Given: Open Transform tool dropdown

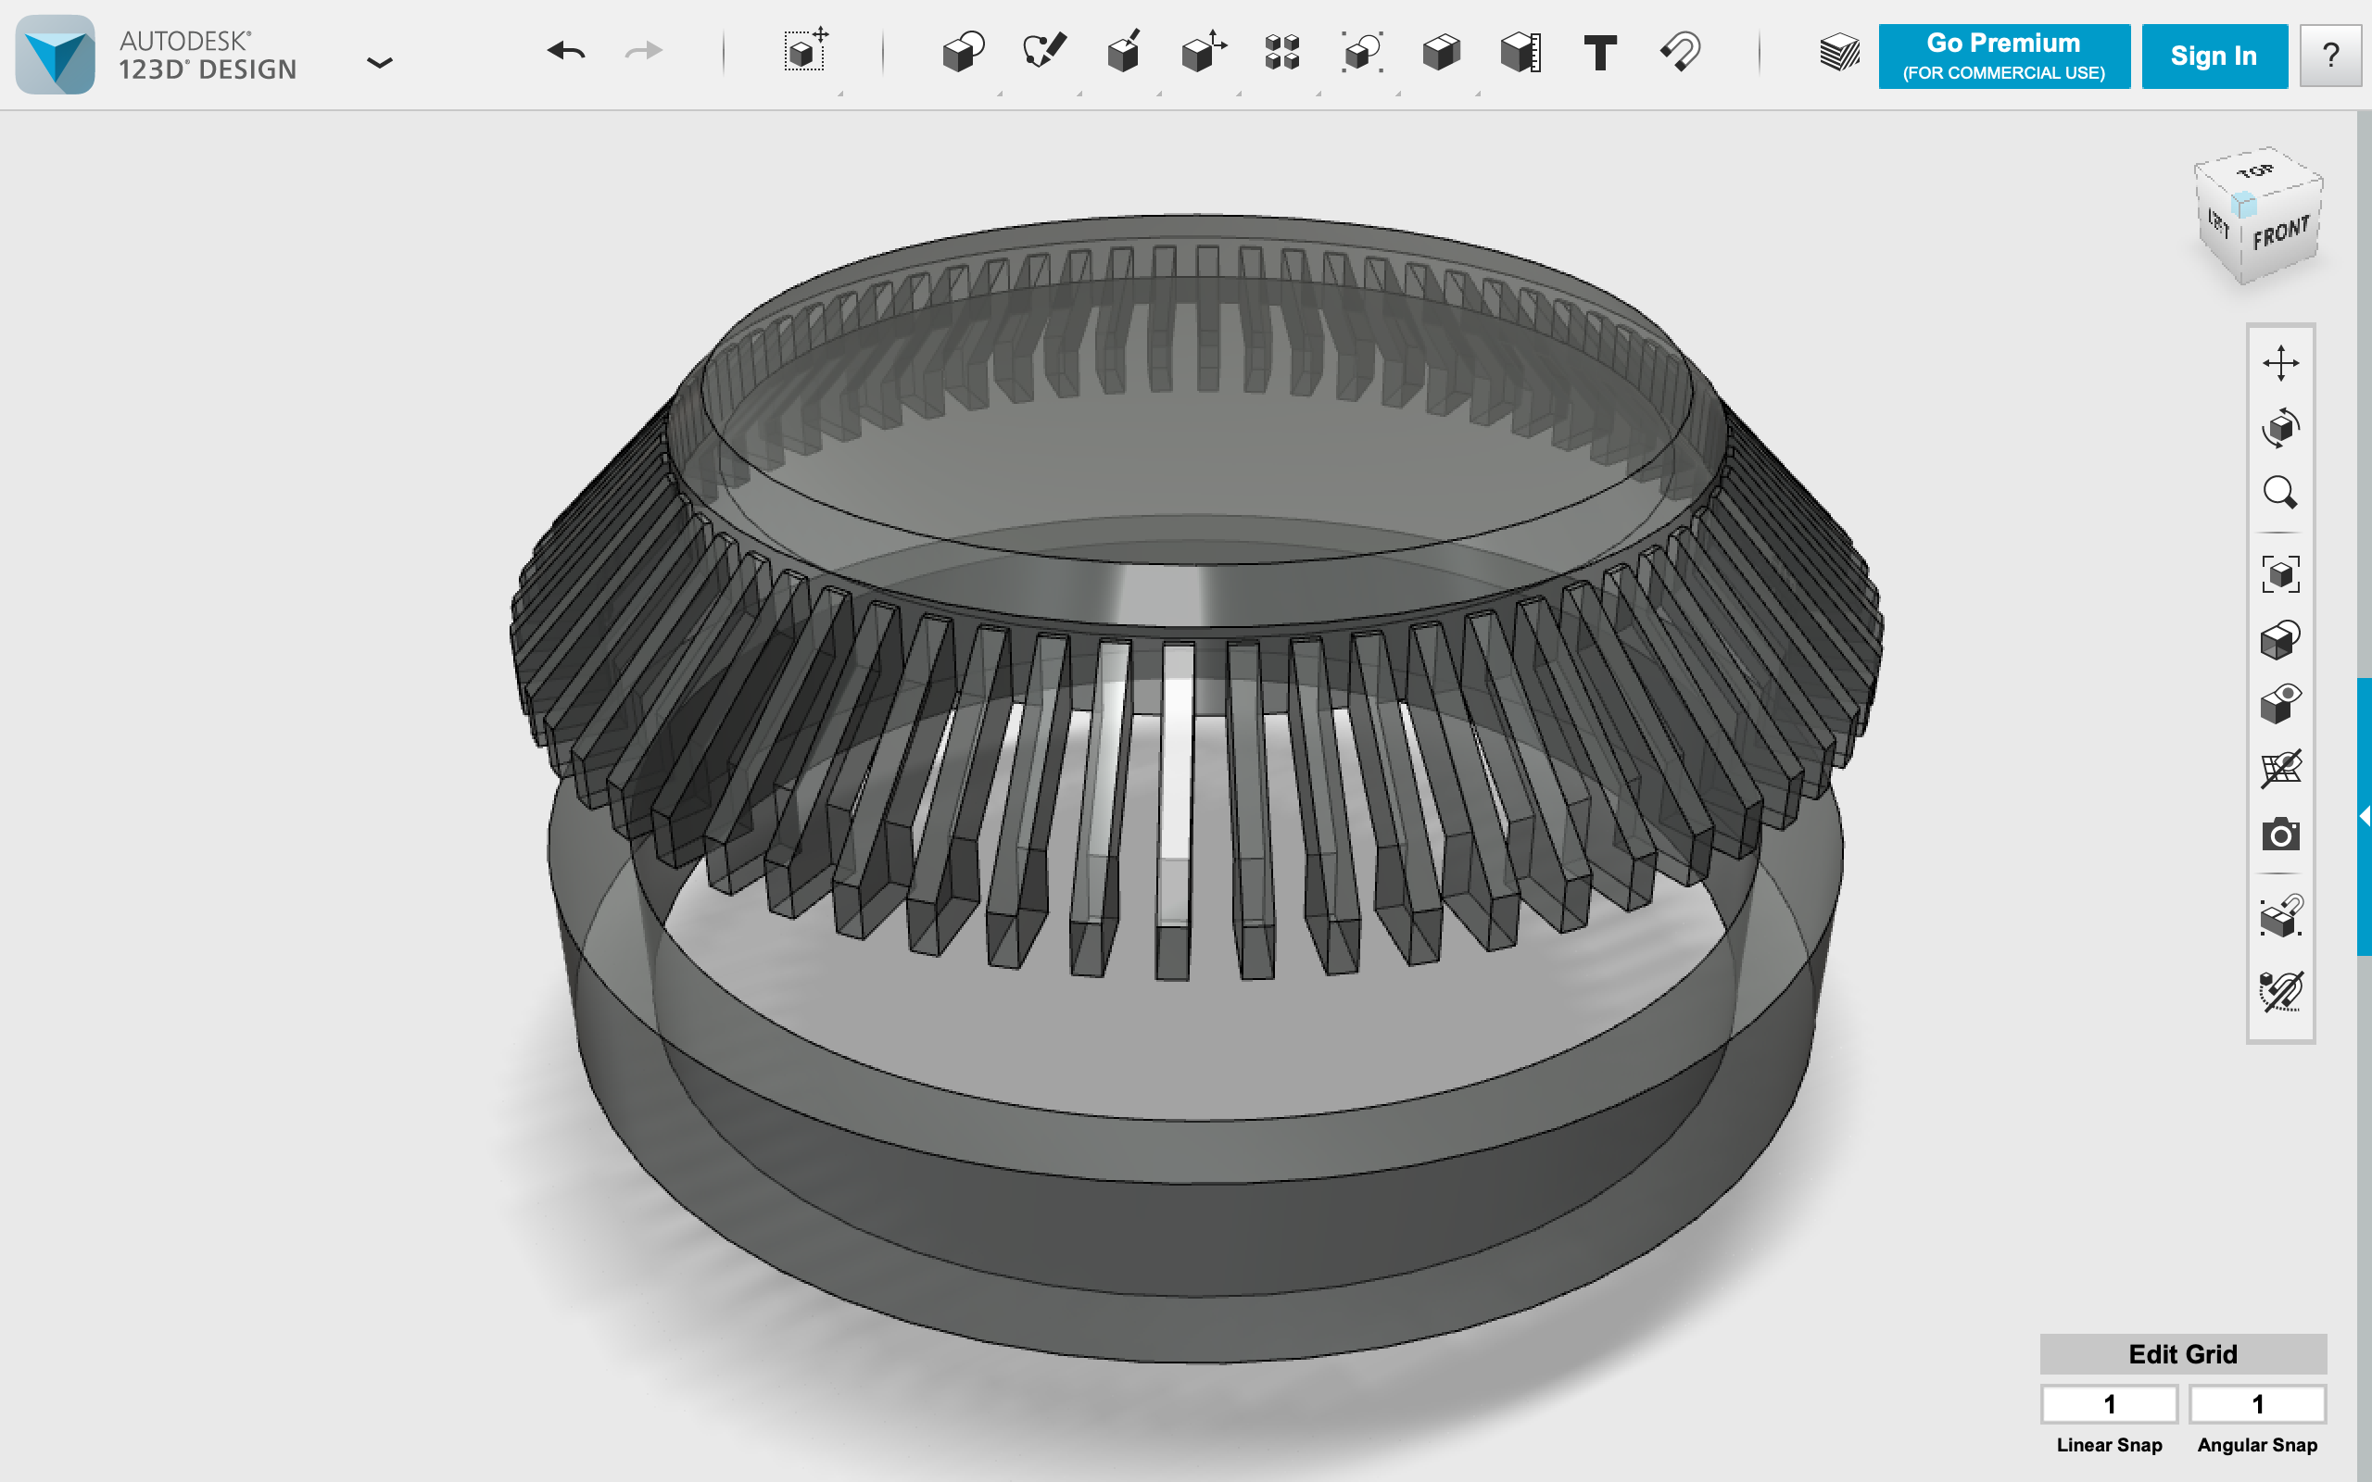Looking at the screenshot, I should [x=802, y=52].
